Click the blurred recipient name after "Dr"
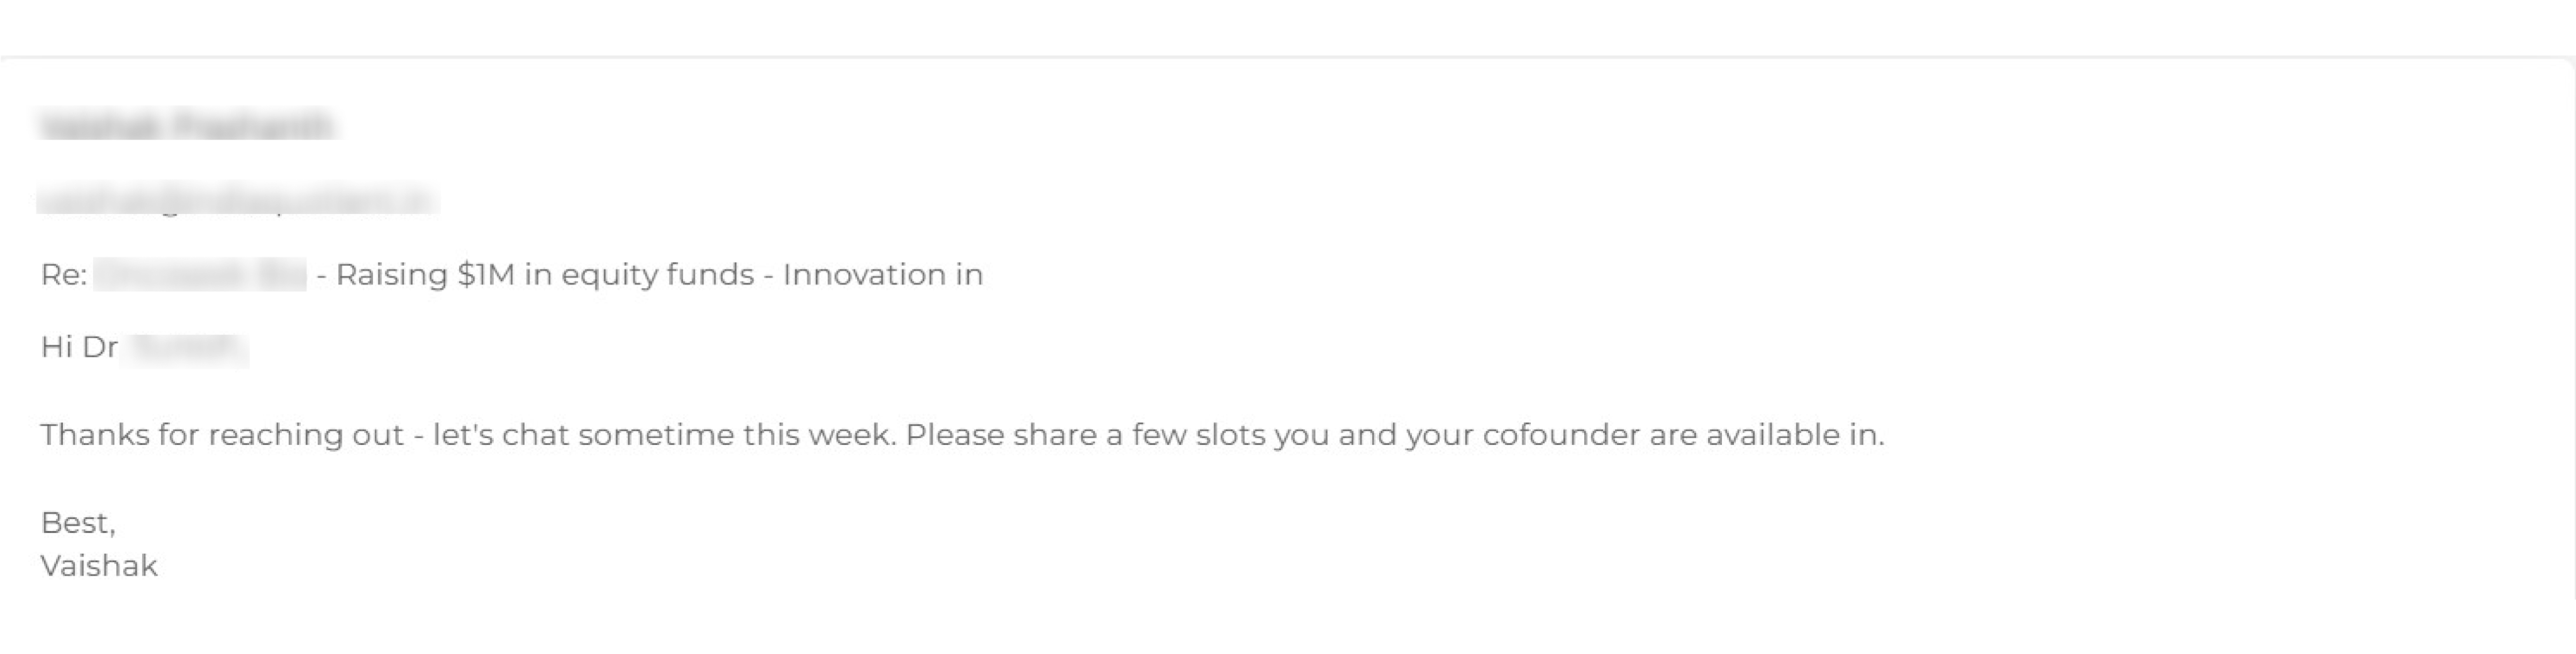 click(x=186, y=348)
